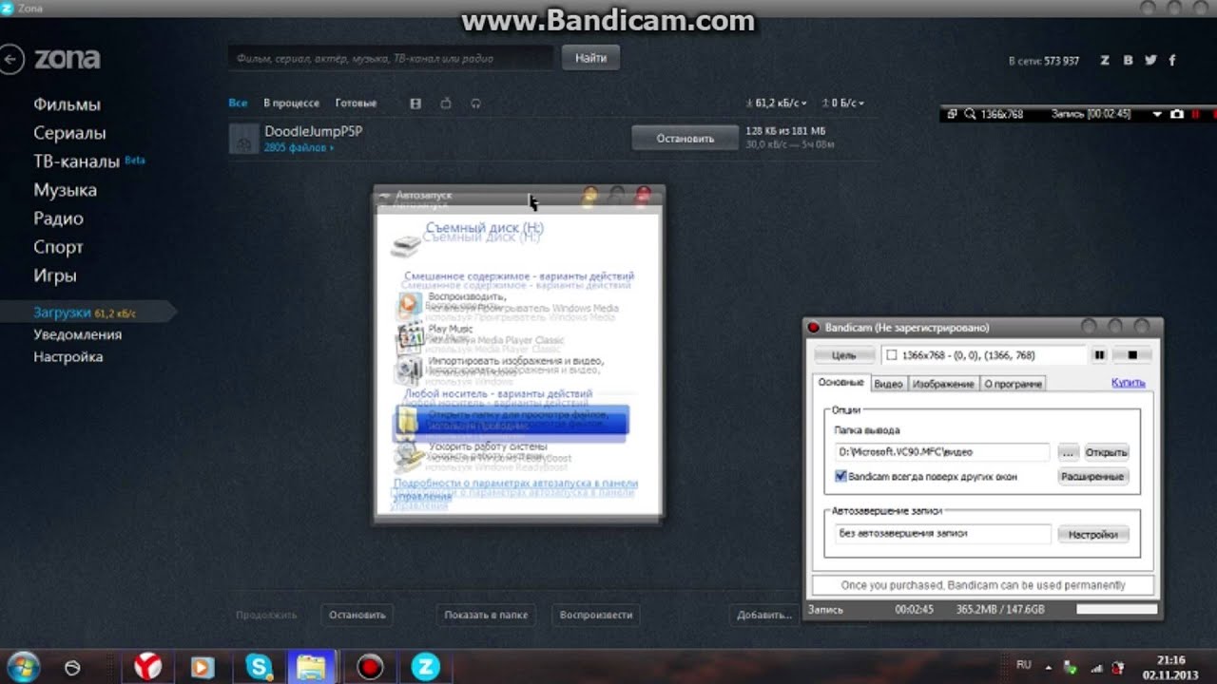Show Все downloads filter
Image resolution: width=1217 pixels, height=684 pixels.
coord(238,103)
